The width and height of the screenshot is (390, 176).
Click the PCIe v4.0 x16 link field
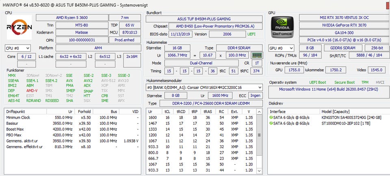pos(344,40)
